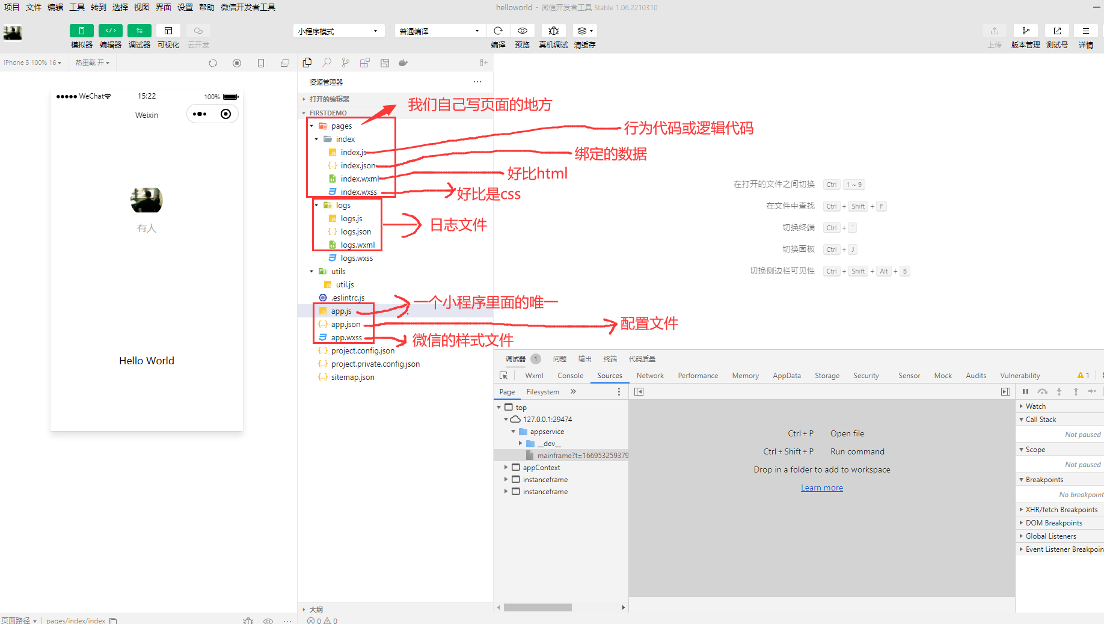Open sitemap.json file
Viewport: 1104px width, 624px height.
(x=352, y=378)
